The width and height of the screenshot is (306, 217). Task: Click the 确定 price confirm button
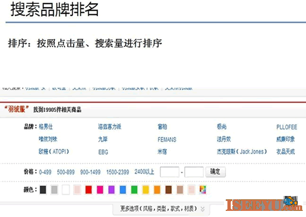215,172
